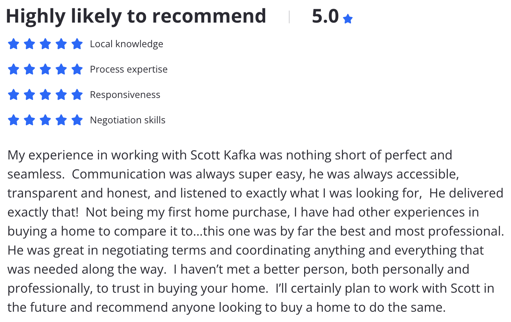Click the fifth star of Responsiveness
Image resolution: width=511 pixels, height=322 pixels.
coord(77,94)
